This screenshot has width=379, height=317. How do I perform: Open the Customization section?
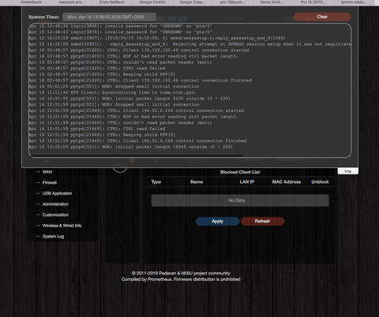tap(55, 214)
